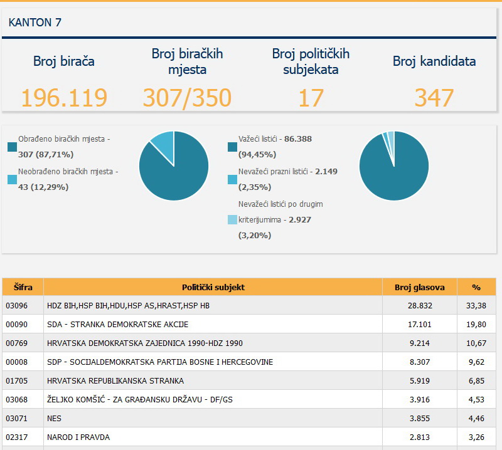The height and width of the screenshot is (450, 502).
Task: Open the NES party row
Action: [249, 418]
